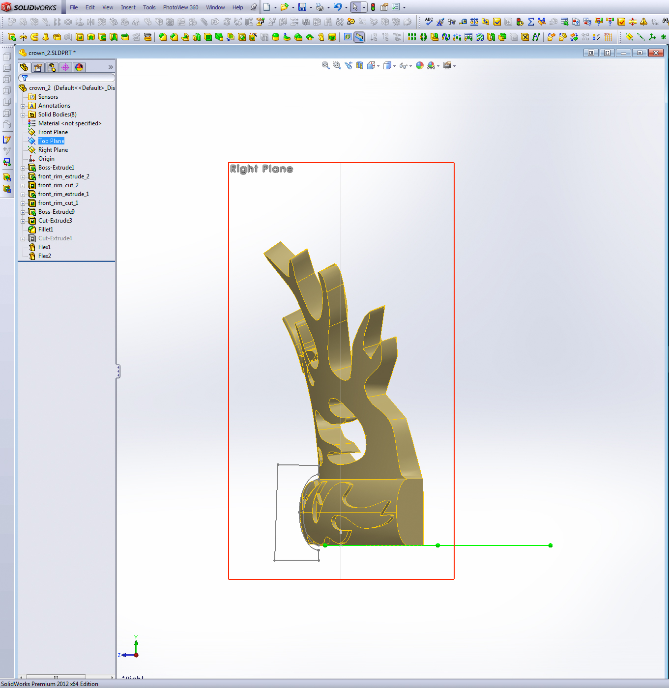Save the document with the floppy icon
669x688 pixels.
pos(302,7)
